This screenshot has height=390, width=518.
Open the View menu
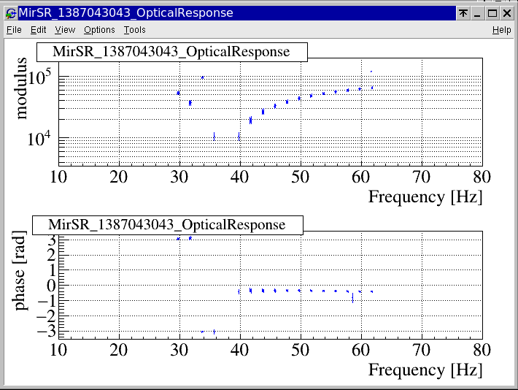point(65,30)
